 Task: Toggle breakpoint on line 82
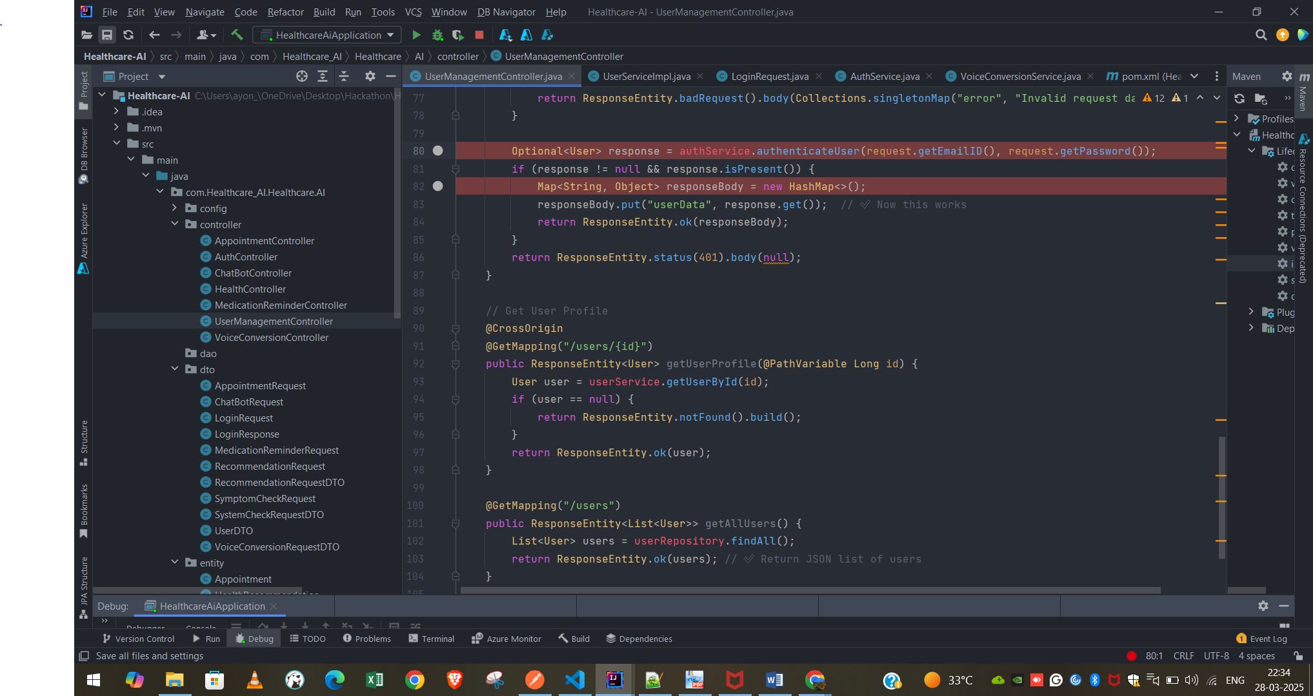click(437, 186)
